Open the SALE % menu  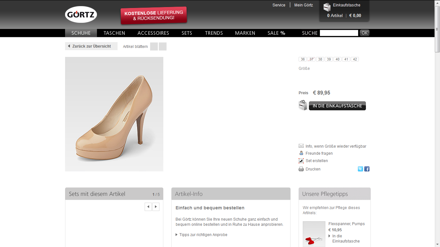(x=276, y=33)
